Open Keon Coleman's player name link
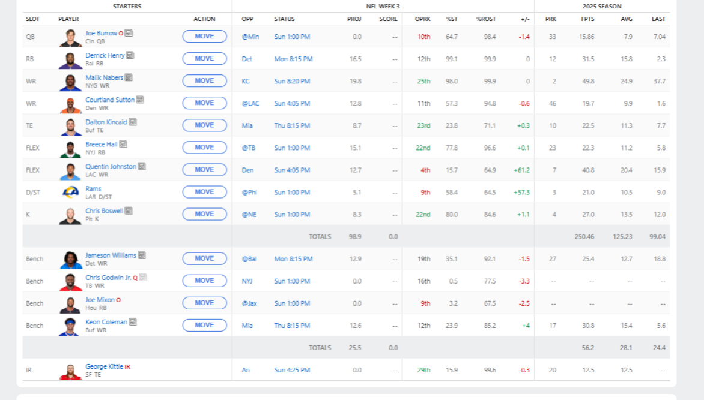The height and width of the screenshot is (400, 704). [x=106, y=321]
